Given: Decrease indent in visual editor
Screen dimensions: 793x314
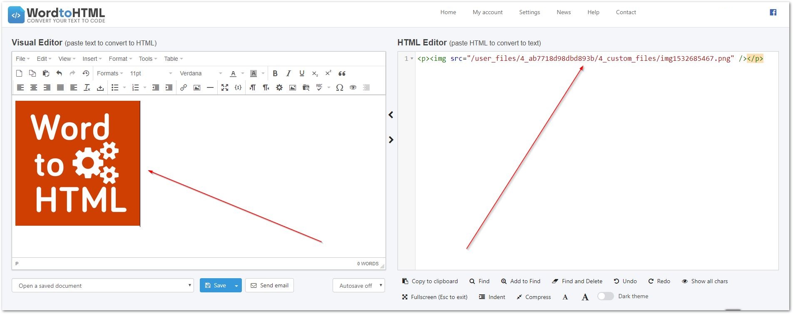Looking at the screenshot, I should pos(156,87).
